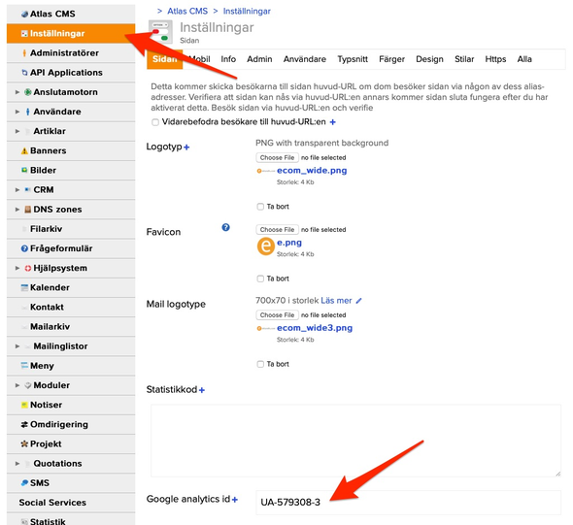The image size is (573, 525).
Task: Open the Typsnitt tab
Action: (x=353, y=59)
